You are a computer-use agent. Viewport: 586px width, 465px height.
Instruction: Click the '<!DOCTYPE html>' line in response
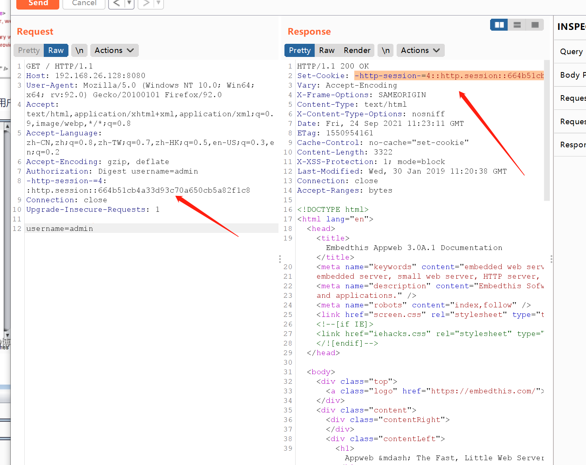point(333,209)
